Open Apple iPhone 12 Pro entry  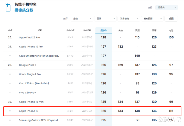31,47
